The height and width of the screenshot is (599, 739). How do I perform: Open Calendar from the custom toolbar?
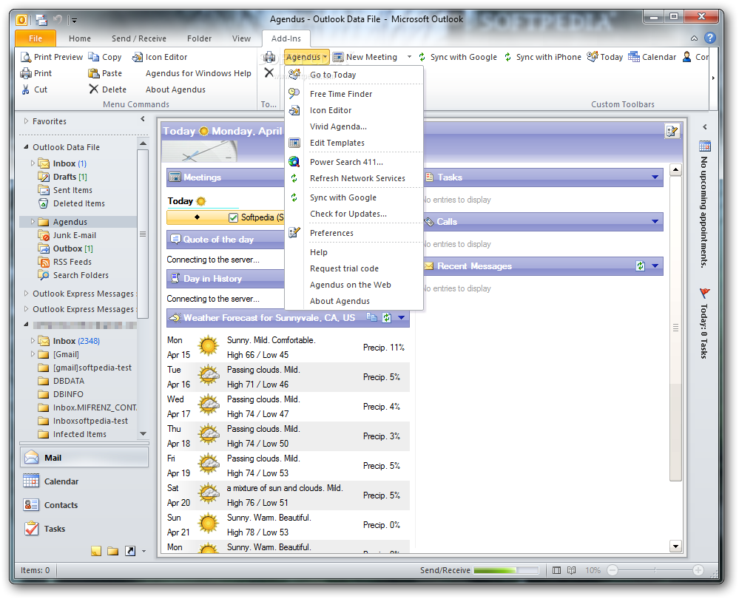coord(652,57)
